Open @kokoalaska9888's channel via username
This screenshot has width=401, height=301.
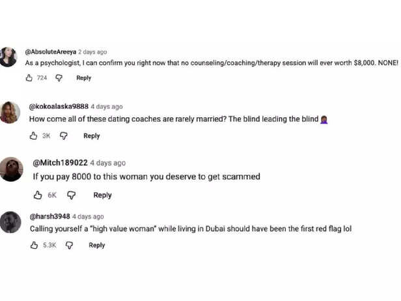59,106
